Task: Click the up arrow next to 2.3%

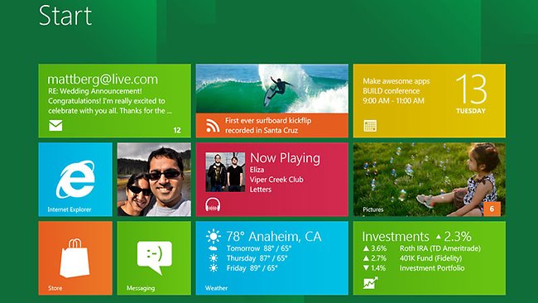Action: point(438,237)
